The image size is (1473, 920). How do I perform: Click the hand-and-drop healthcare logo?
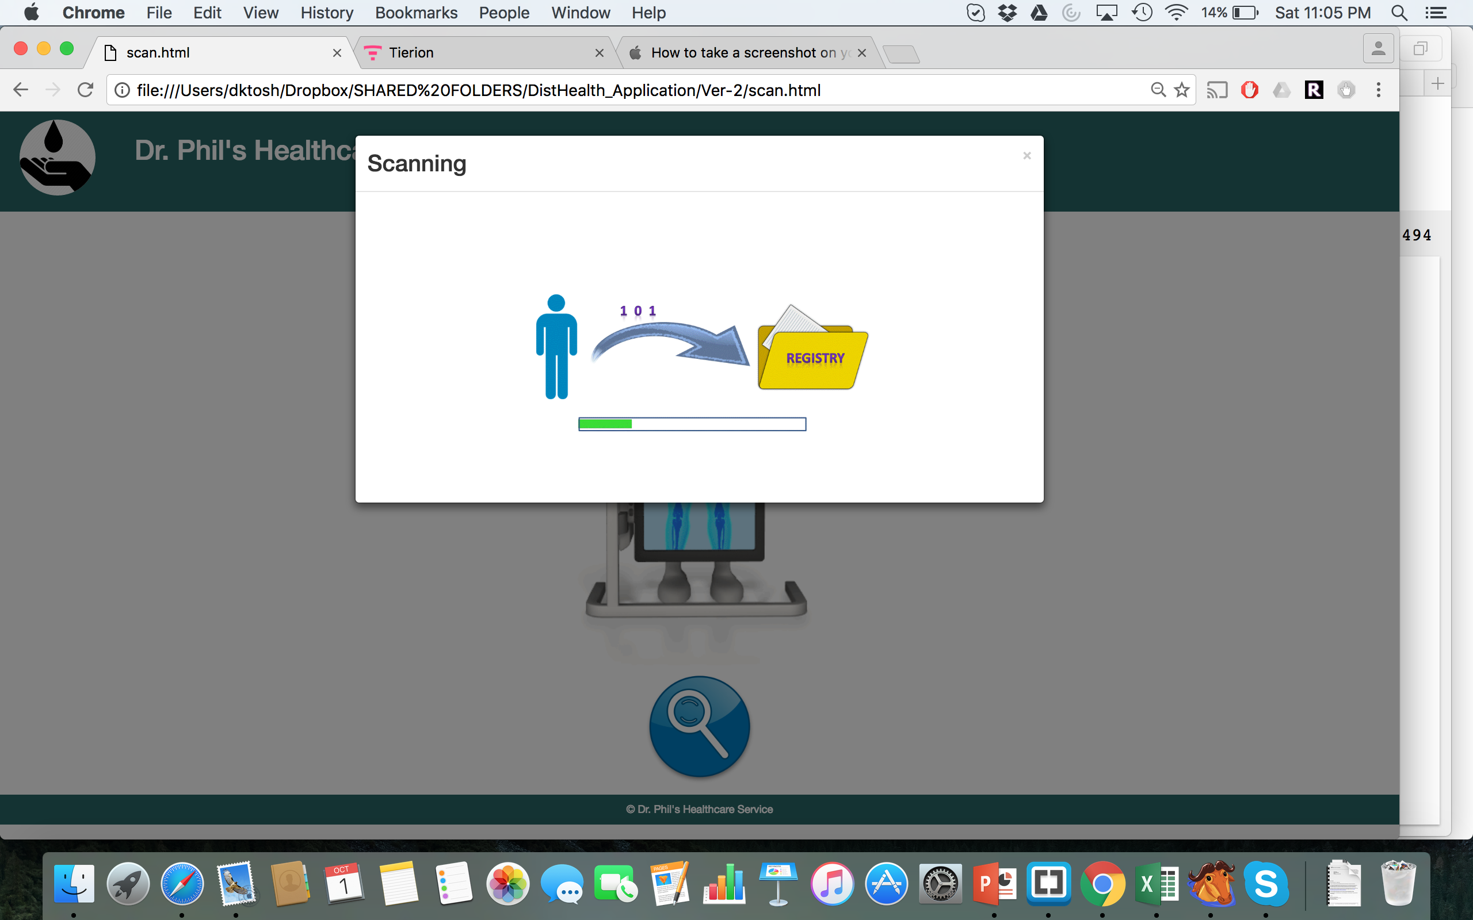click(x=57, y=157)
